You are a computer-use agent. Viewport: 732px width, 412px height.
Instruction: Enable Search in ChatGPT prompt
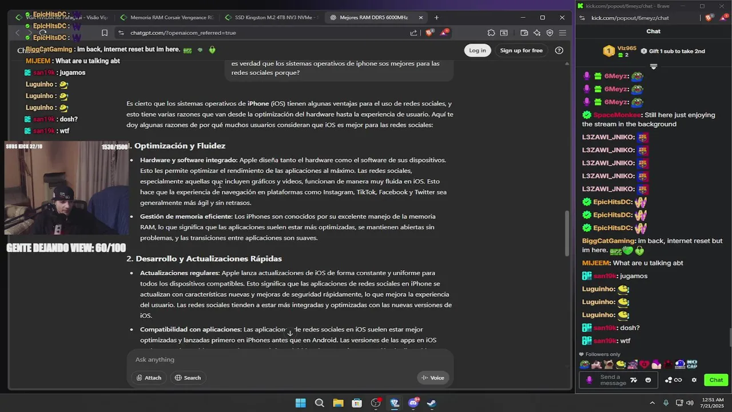(x=188, y=378)
